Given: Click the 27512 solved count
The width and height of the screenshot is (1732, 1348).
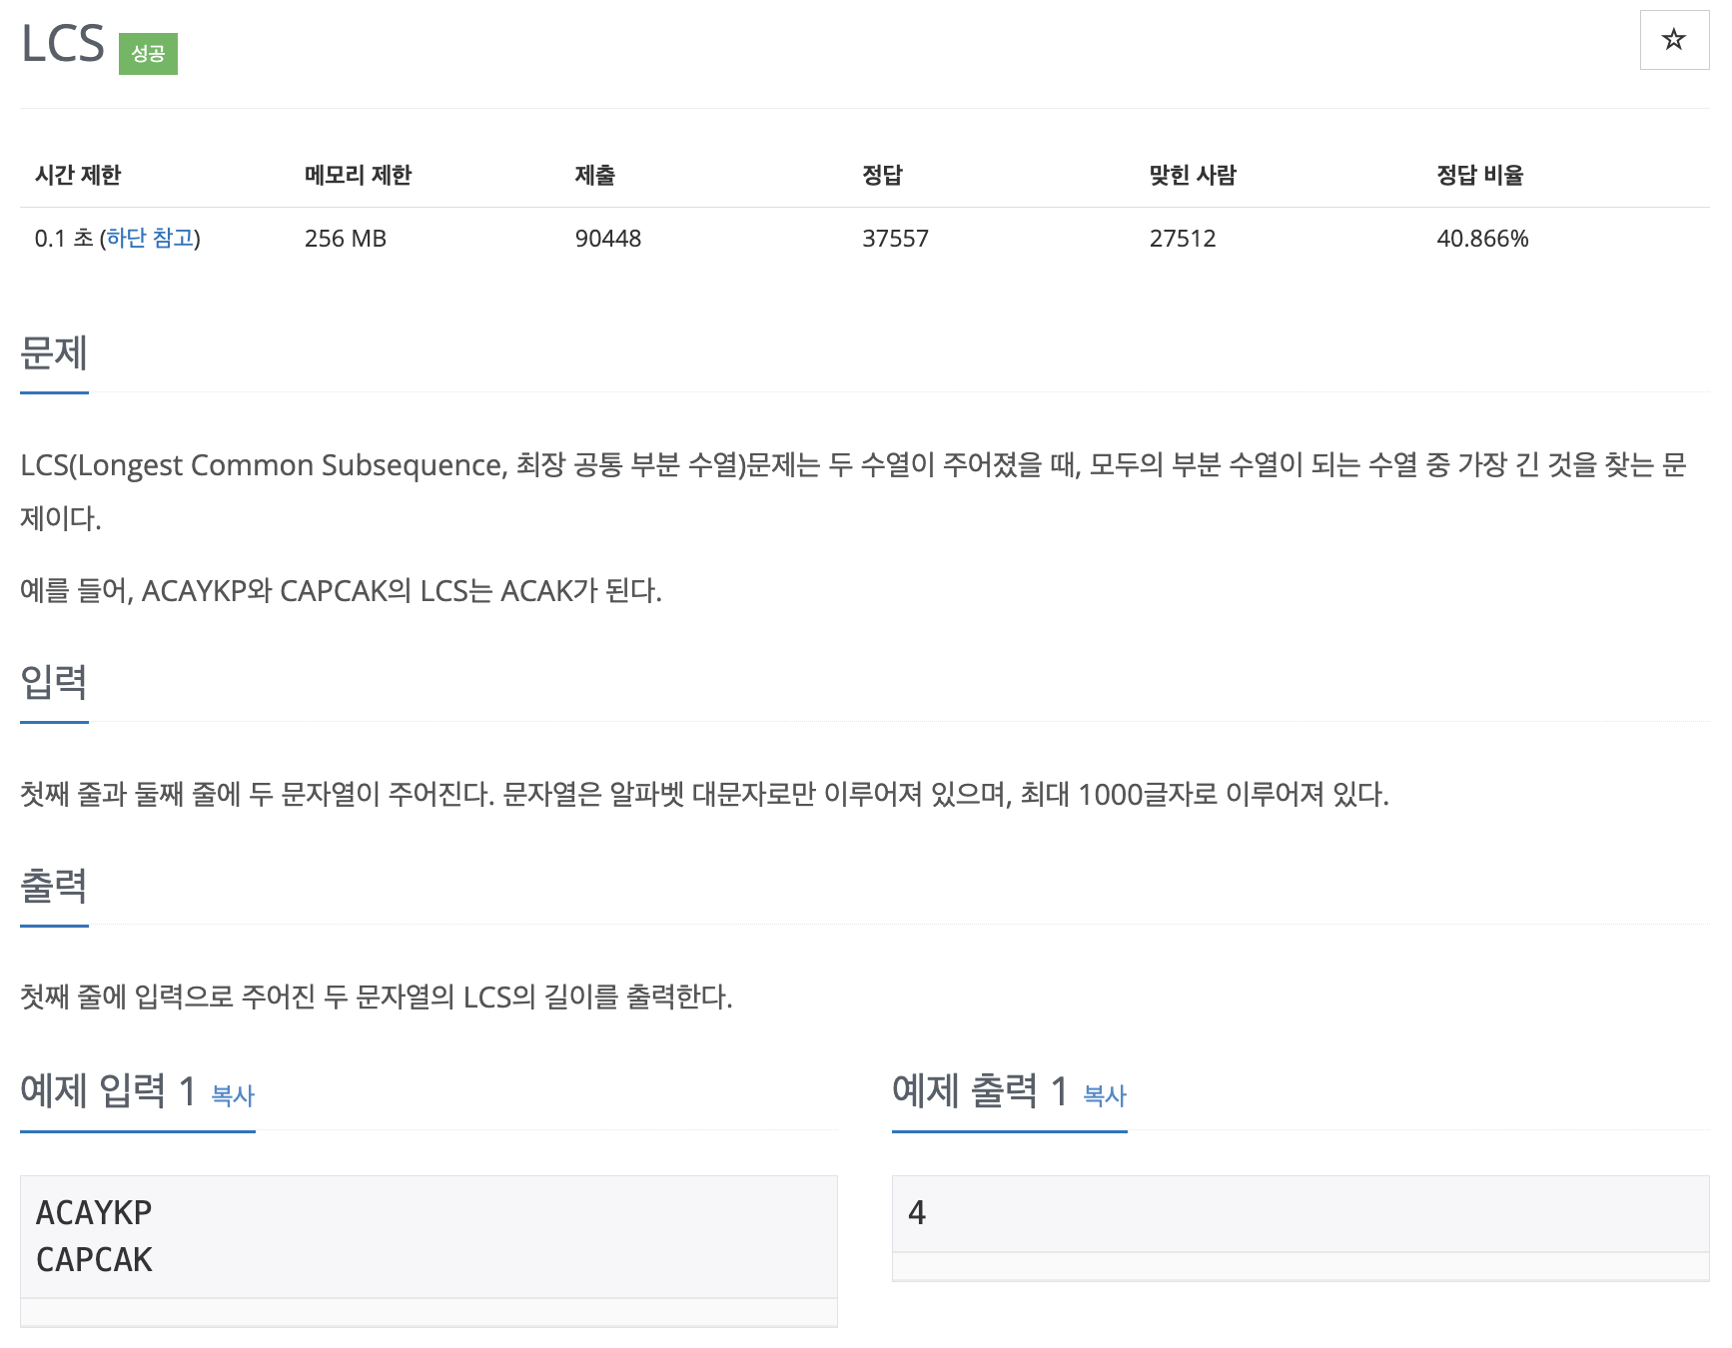Looking at the screenshot, I should coord(1183,239).
